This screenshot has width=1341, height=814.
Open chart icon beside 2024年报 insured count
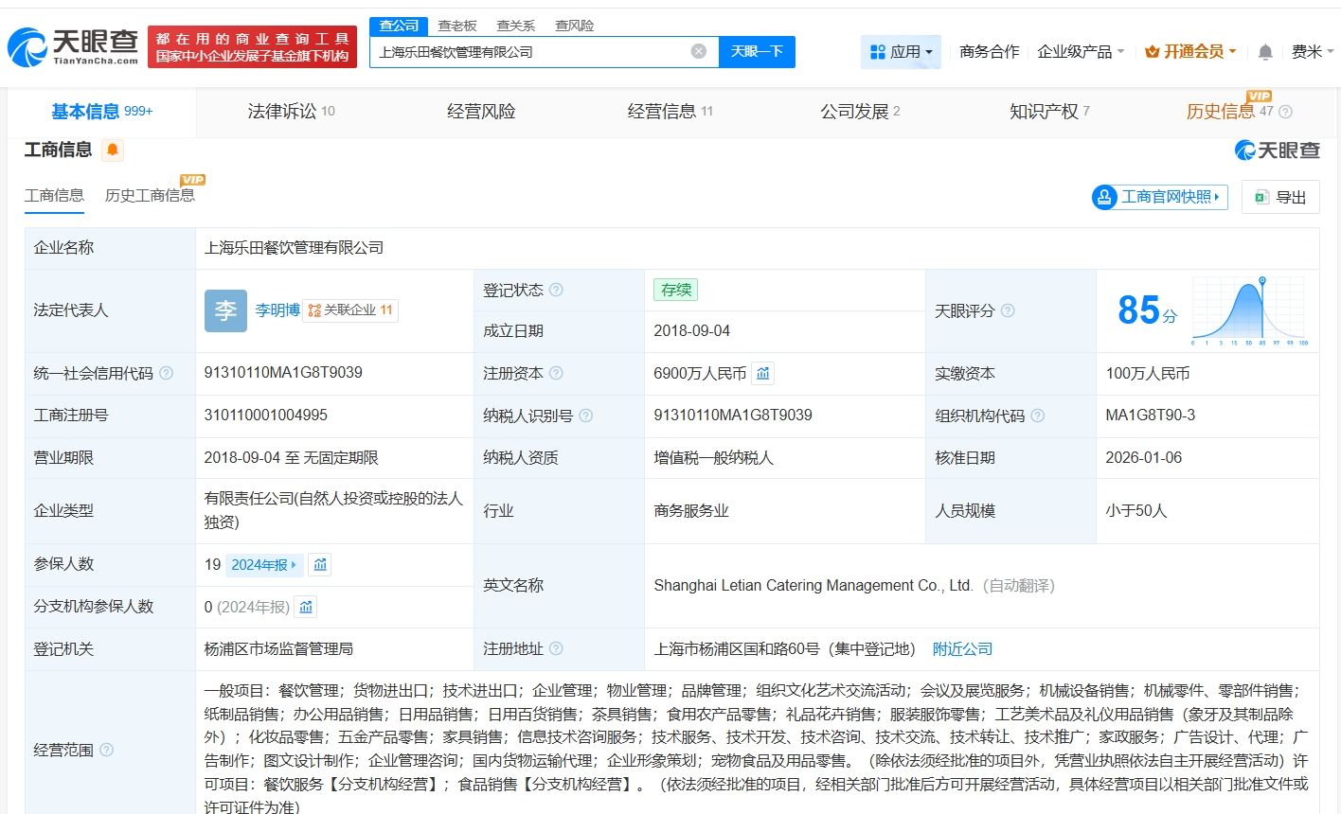tap(320, 565)
